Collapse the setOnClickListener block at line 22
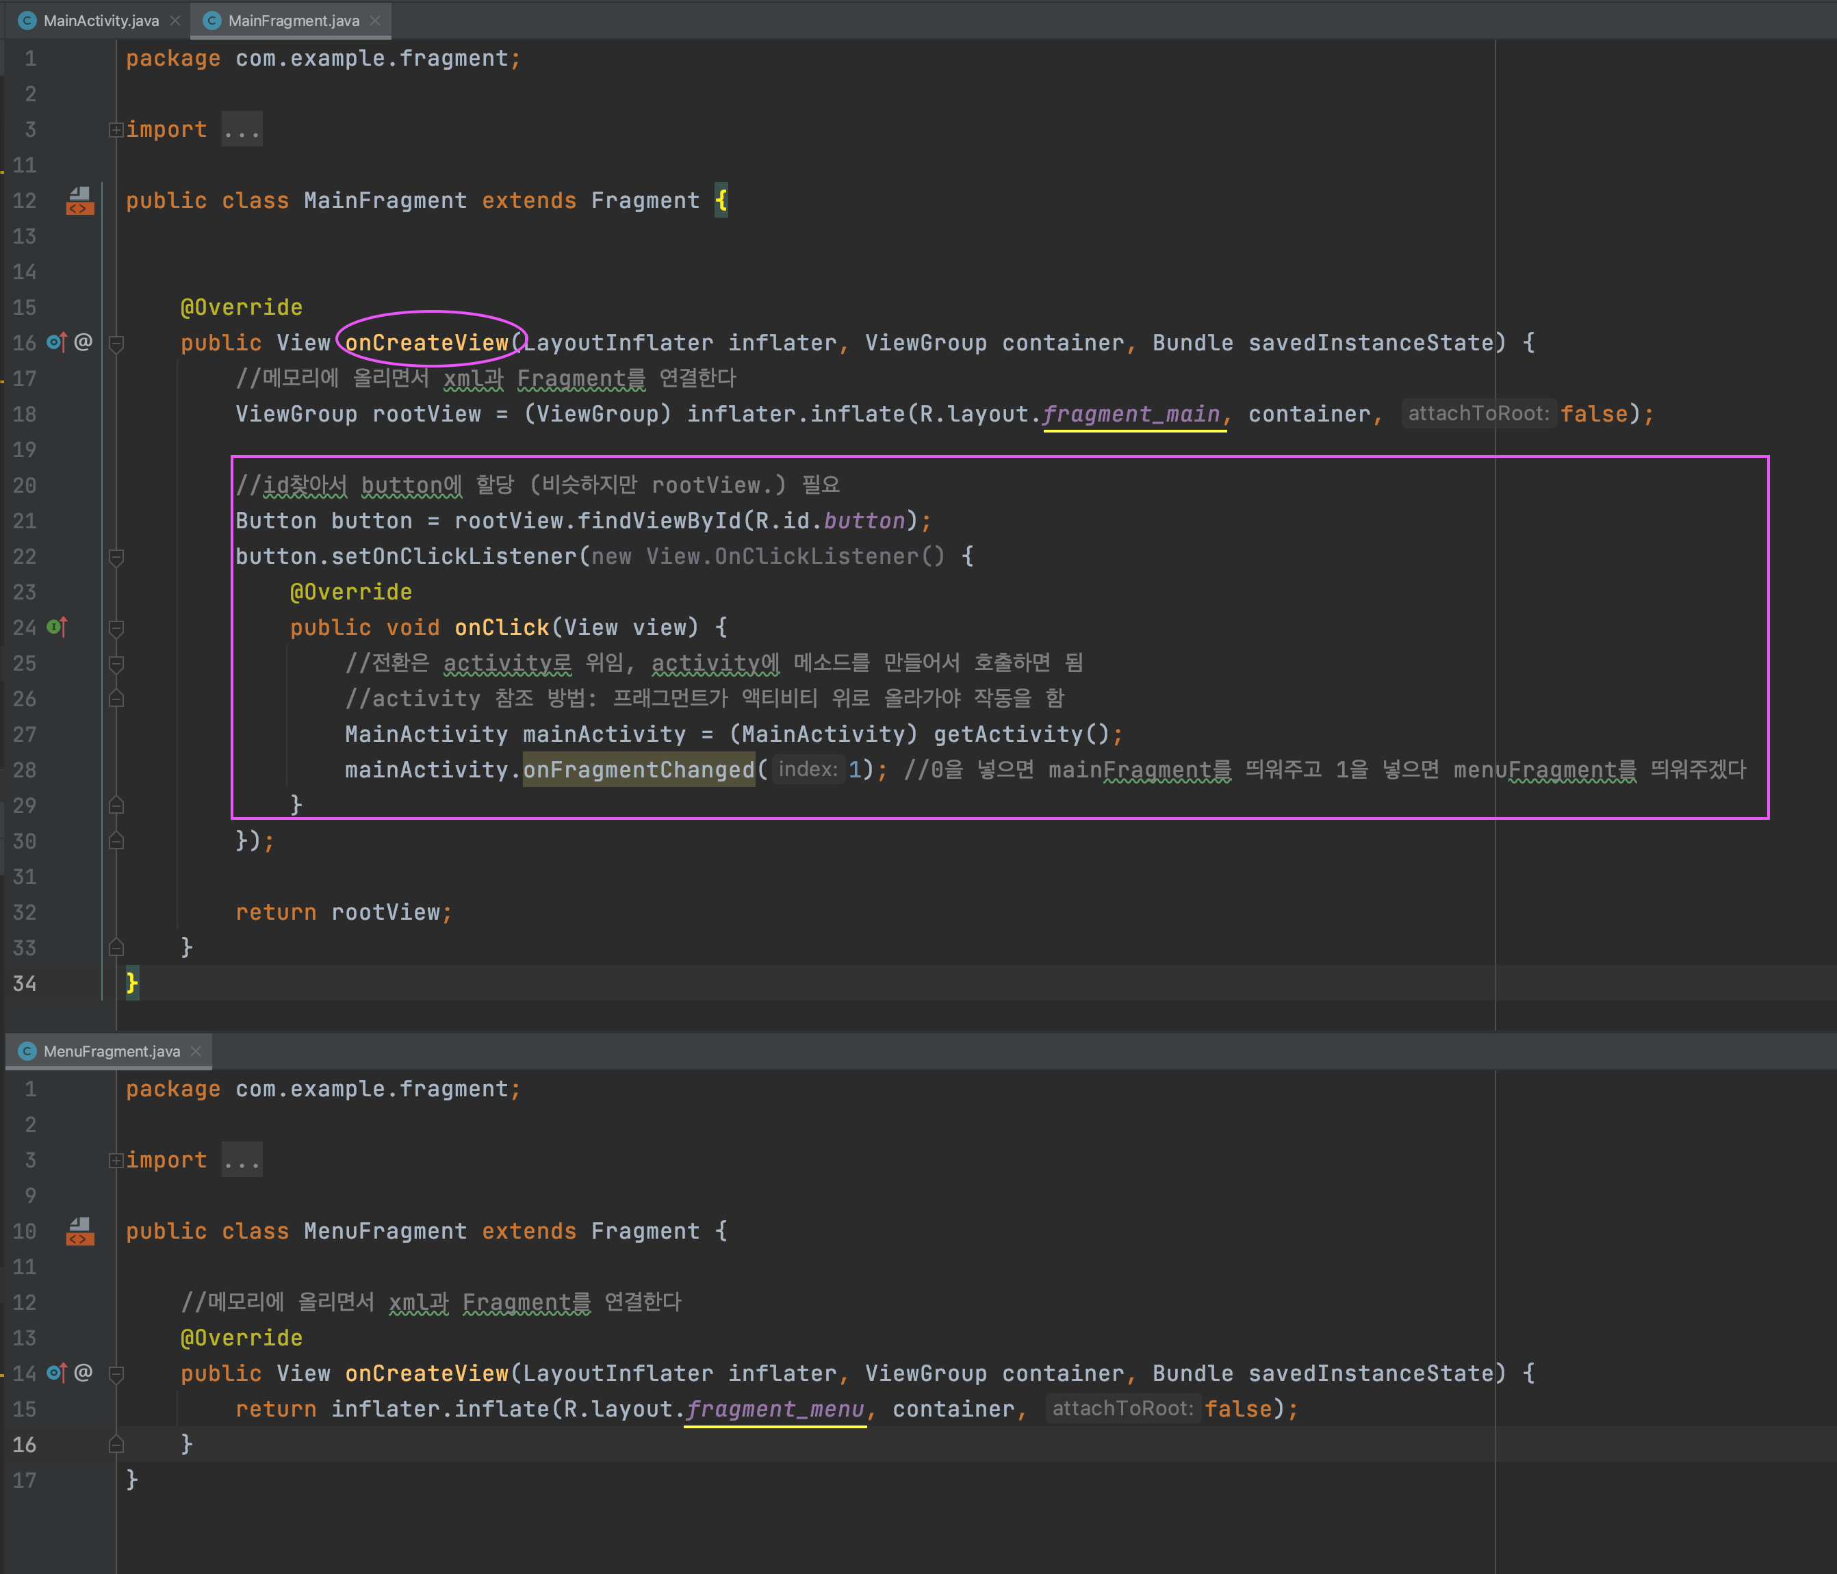The height and width of the screenshot is (1574, 1837). [x=115, y=556]
